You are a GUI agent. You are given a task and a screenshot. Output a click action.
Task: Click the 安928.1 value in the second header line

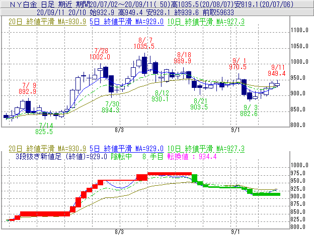point(158,13)
